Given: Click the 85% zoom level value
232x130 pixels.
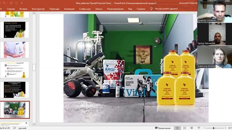Looking at the screenshot, I should pyautogui.click(x=230, y=128).
